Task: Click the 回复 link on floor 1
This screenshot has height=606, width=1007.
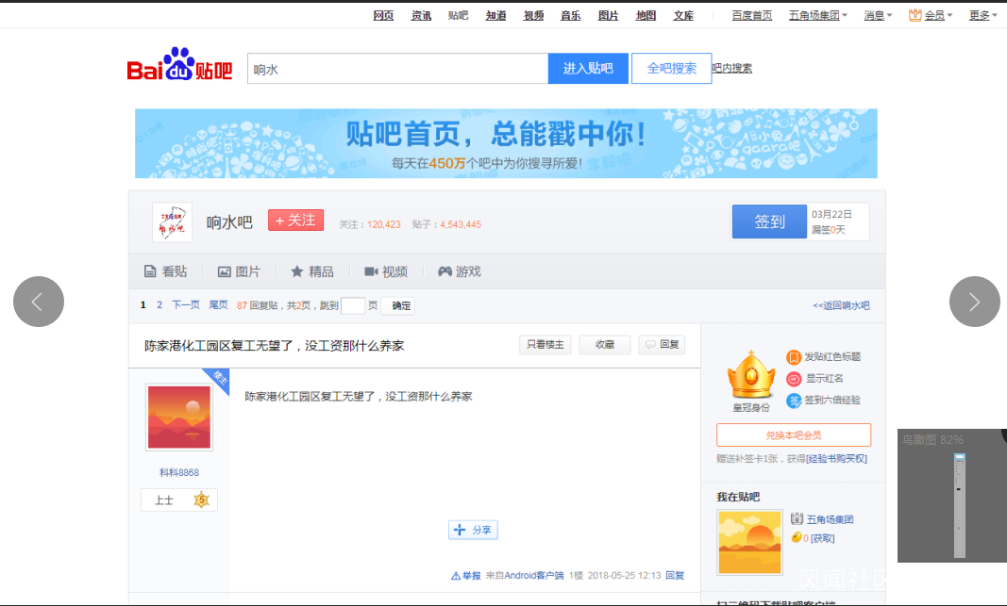Action: coord(675,576)
